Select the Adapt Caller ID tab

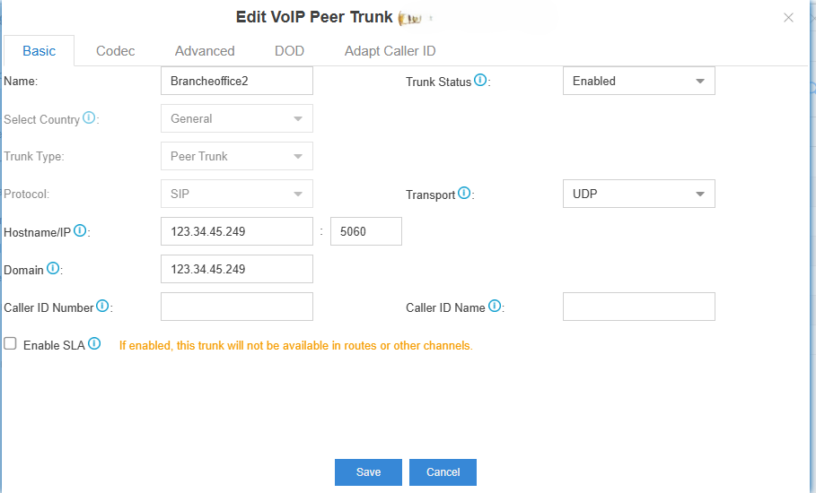coord(390,51)
